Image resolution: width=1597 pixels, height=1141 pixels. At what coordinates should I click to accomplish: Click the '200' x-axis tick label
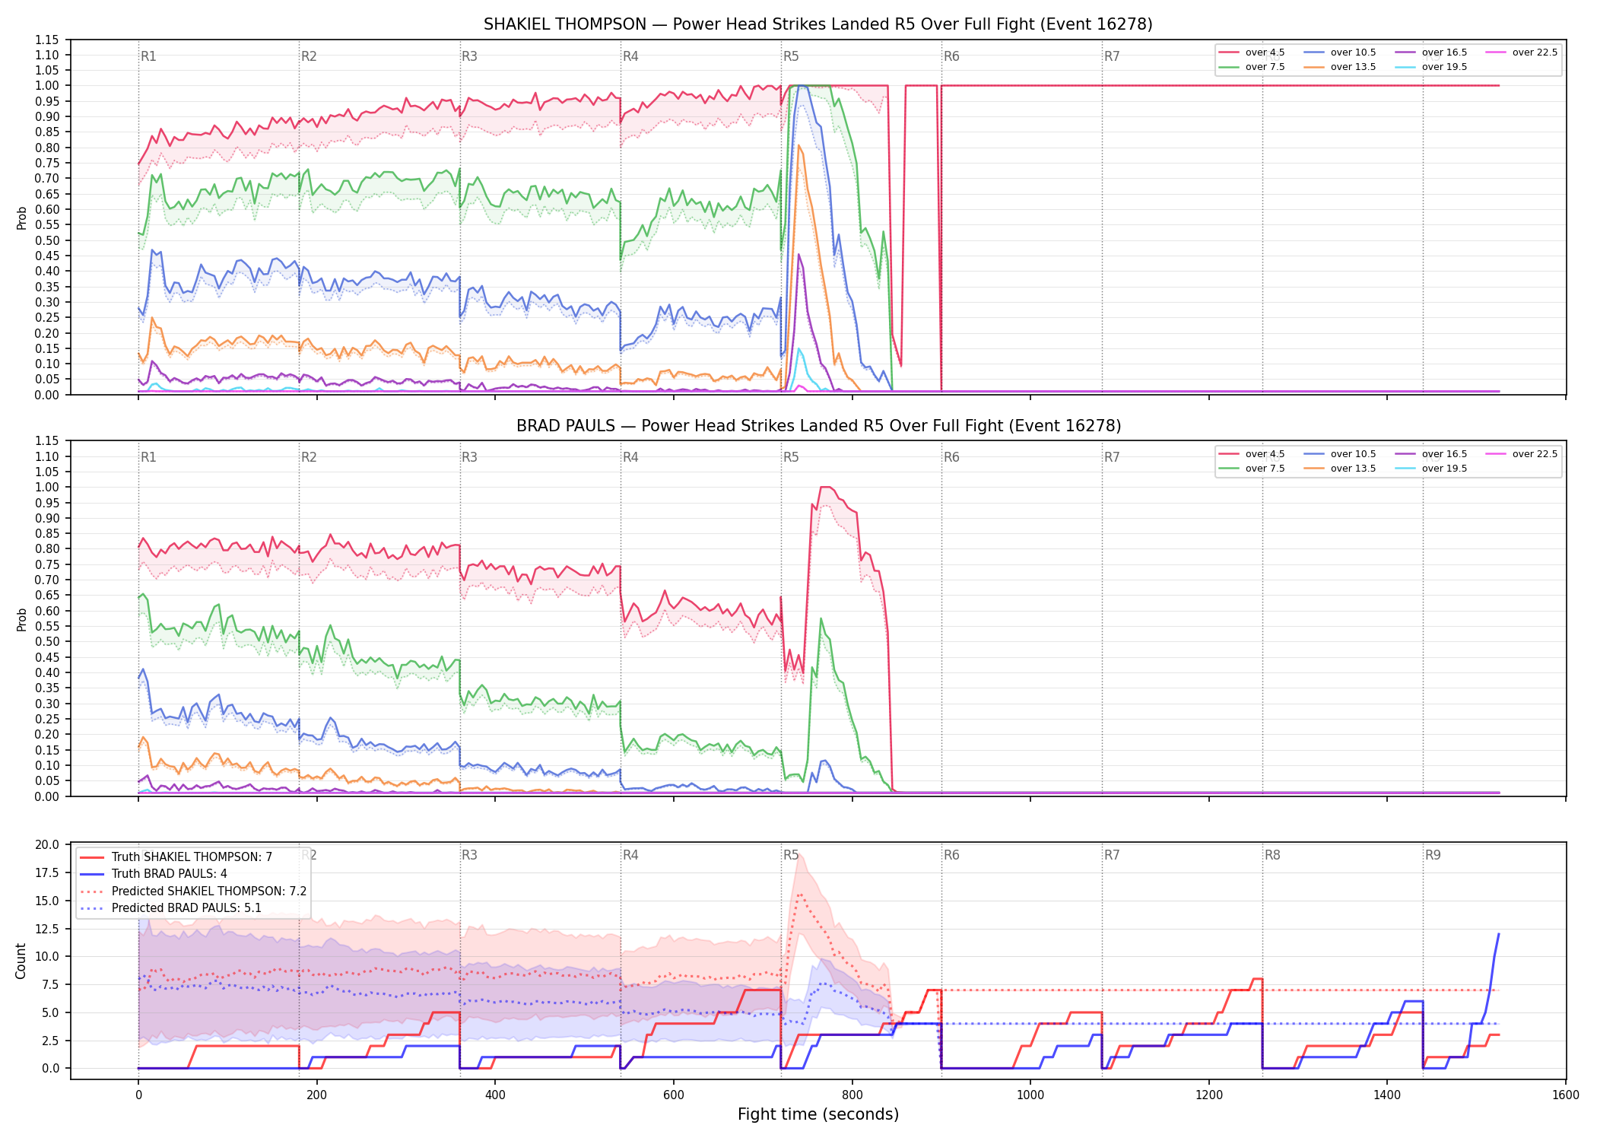click(317, 1095)
